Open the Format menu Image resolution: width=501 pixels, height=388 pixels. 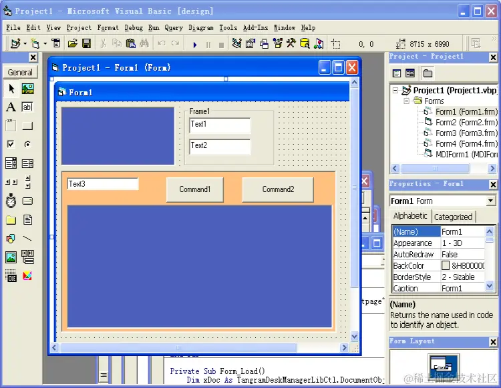coord(108,28)
